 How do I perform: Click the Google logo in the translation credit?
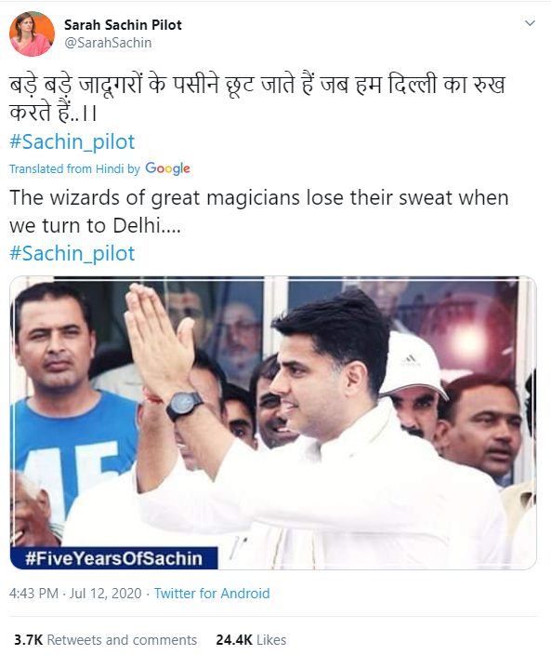pyautogui.click(x=167, y=168)
